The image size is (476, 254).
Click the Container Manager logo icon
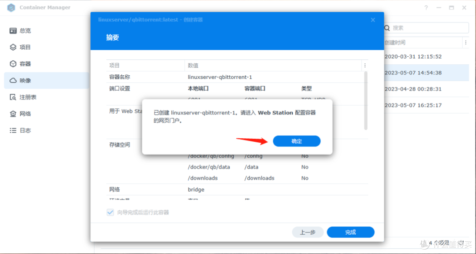pyautogui.click(x=11, y=7)
